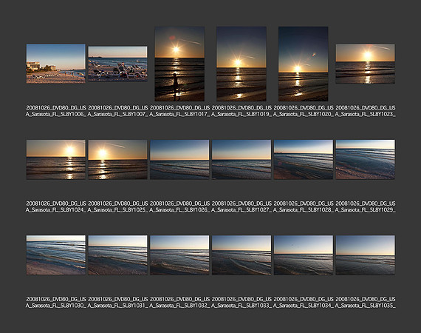This screenshot has width=421, height=333.
Task: Click the filename ending 5L8Y1034_
Action: click(x=303, y=302)
